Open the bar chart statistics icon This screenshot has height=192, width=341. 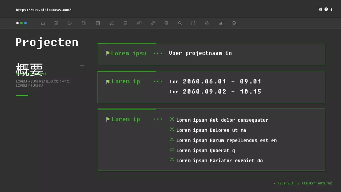click(x=220, y=23)
